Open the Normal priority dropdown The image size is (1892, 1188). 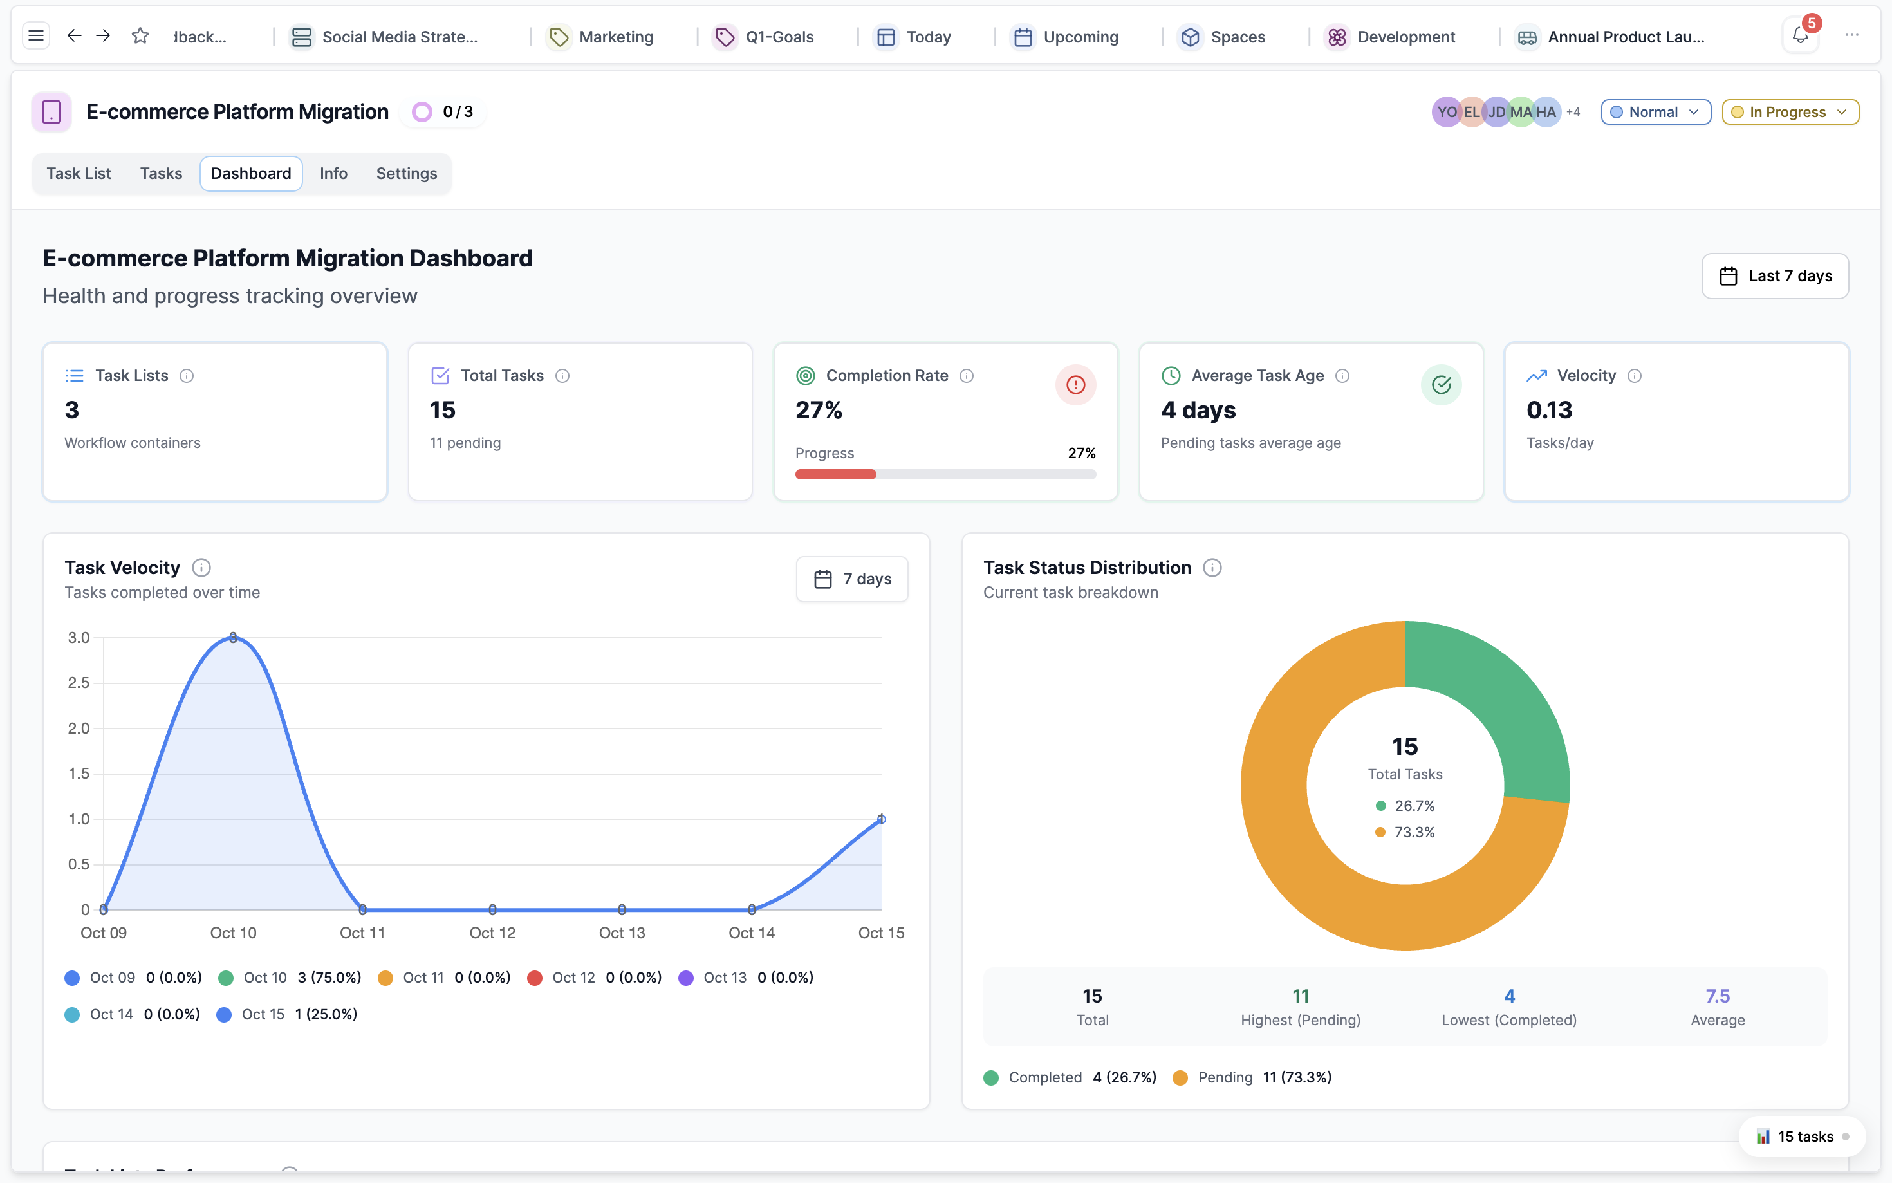pos(1655,113)
